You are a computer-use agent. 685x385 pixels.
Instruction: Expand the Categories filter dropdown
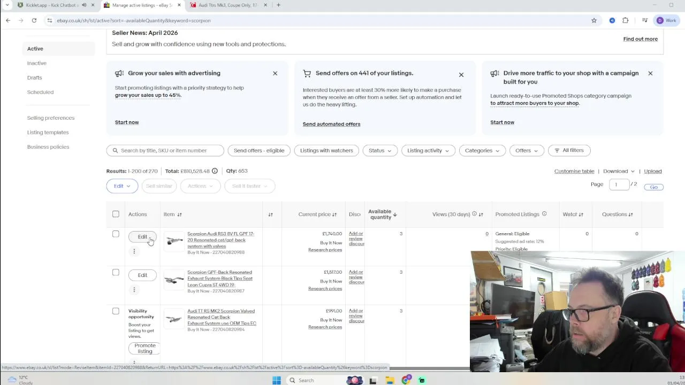(482, 150)
